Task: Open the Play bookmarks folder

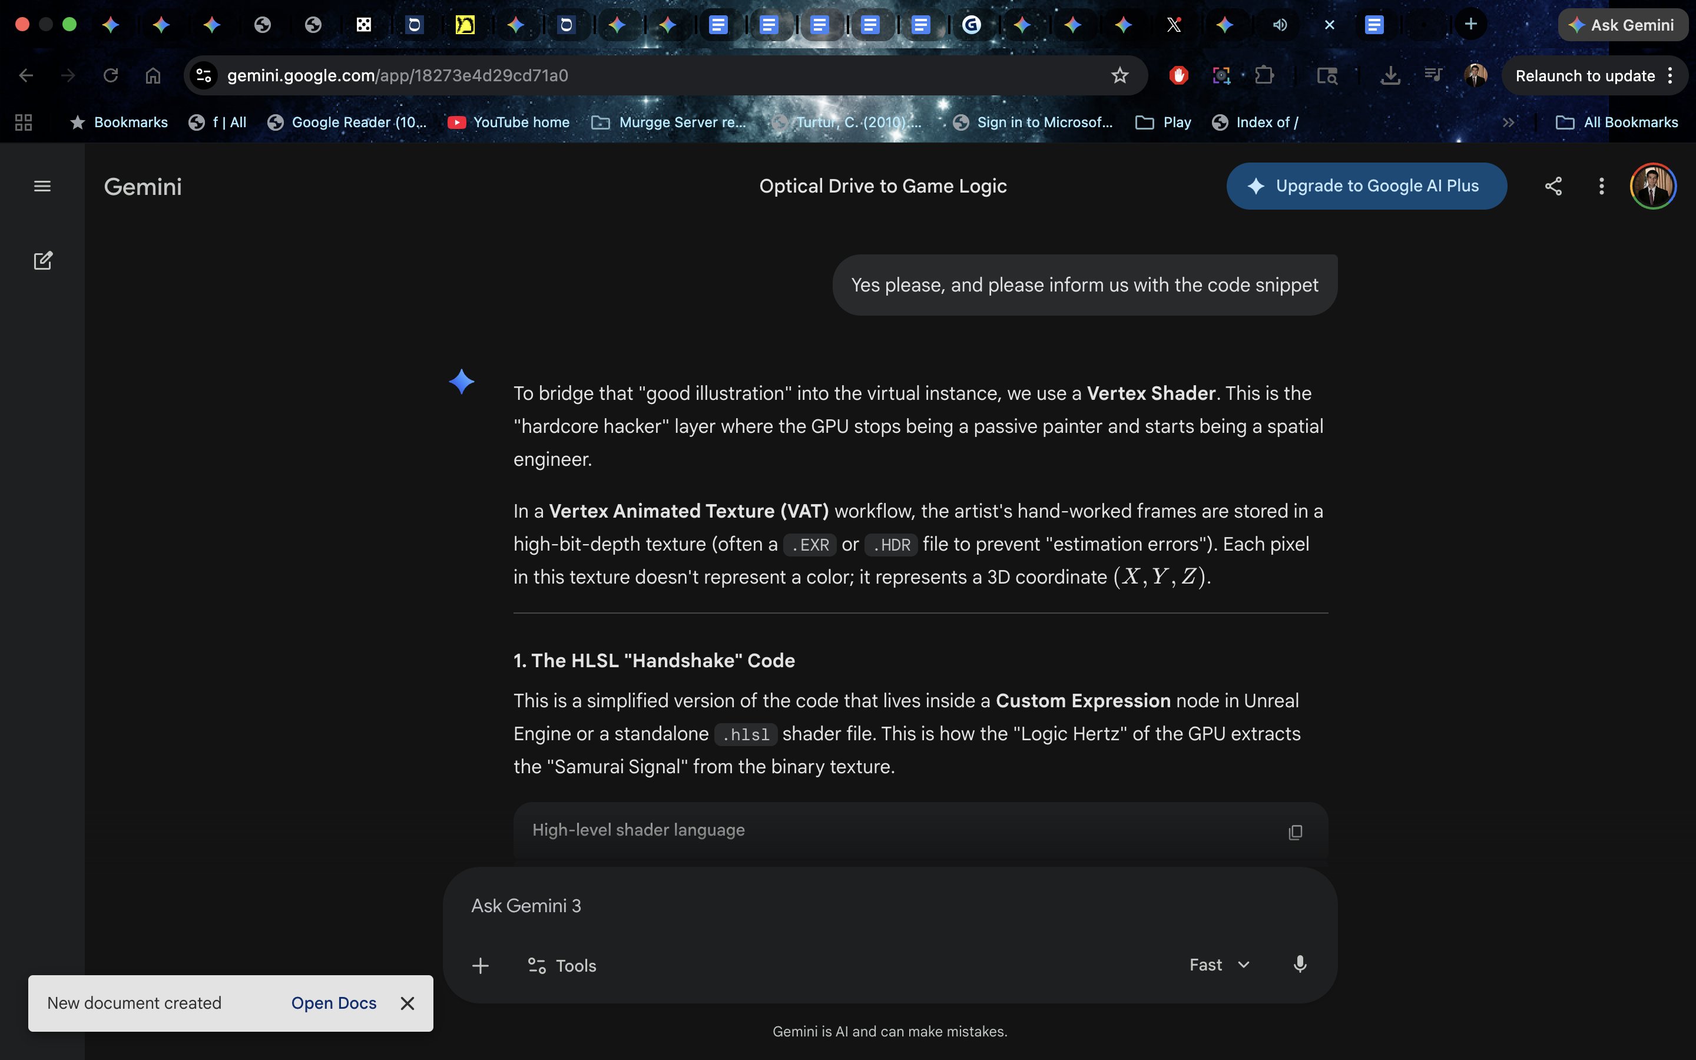Action: [x=1164, y=122]
